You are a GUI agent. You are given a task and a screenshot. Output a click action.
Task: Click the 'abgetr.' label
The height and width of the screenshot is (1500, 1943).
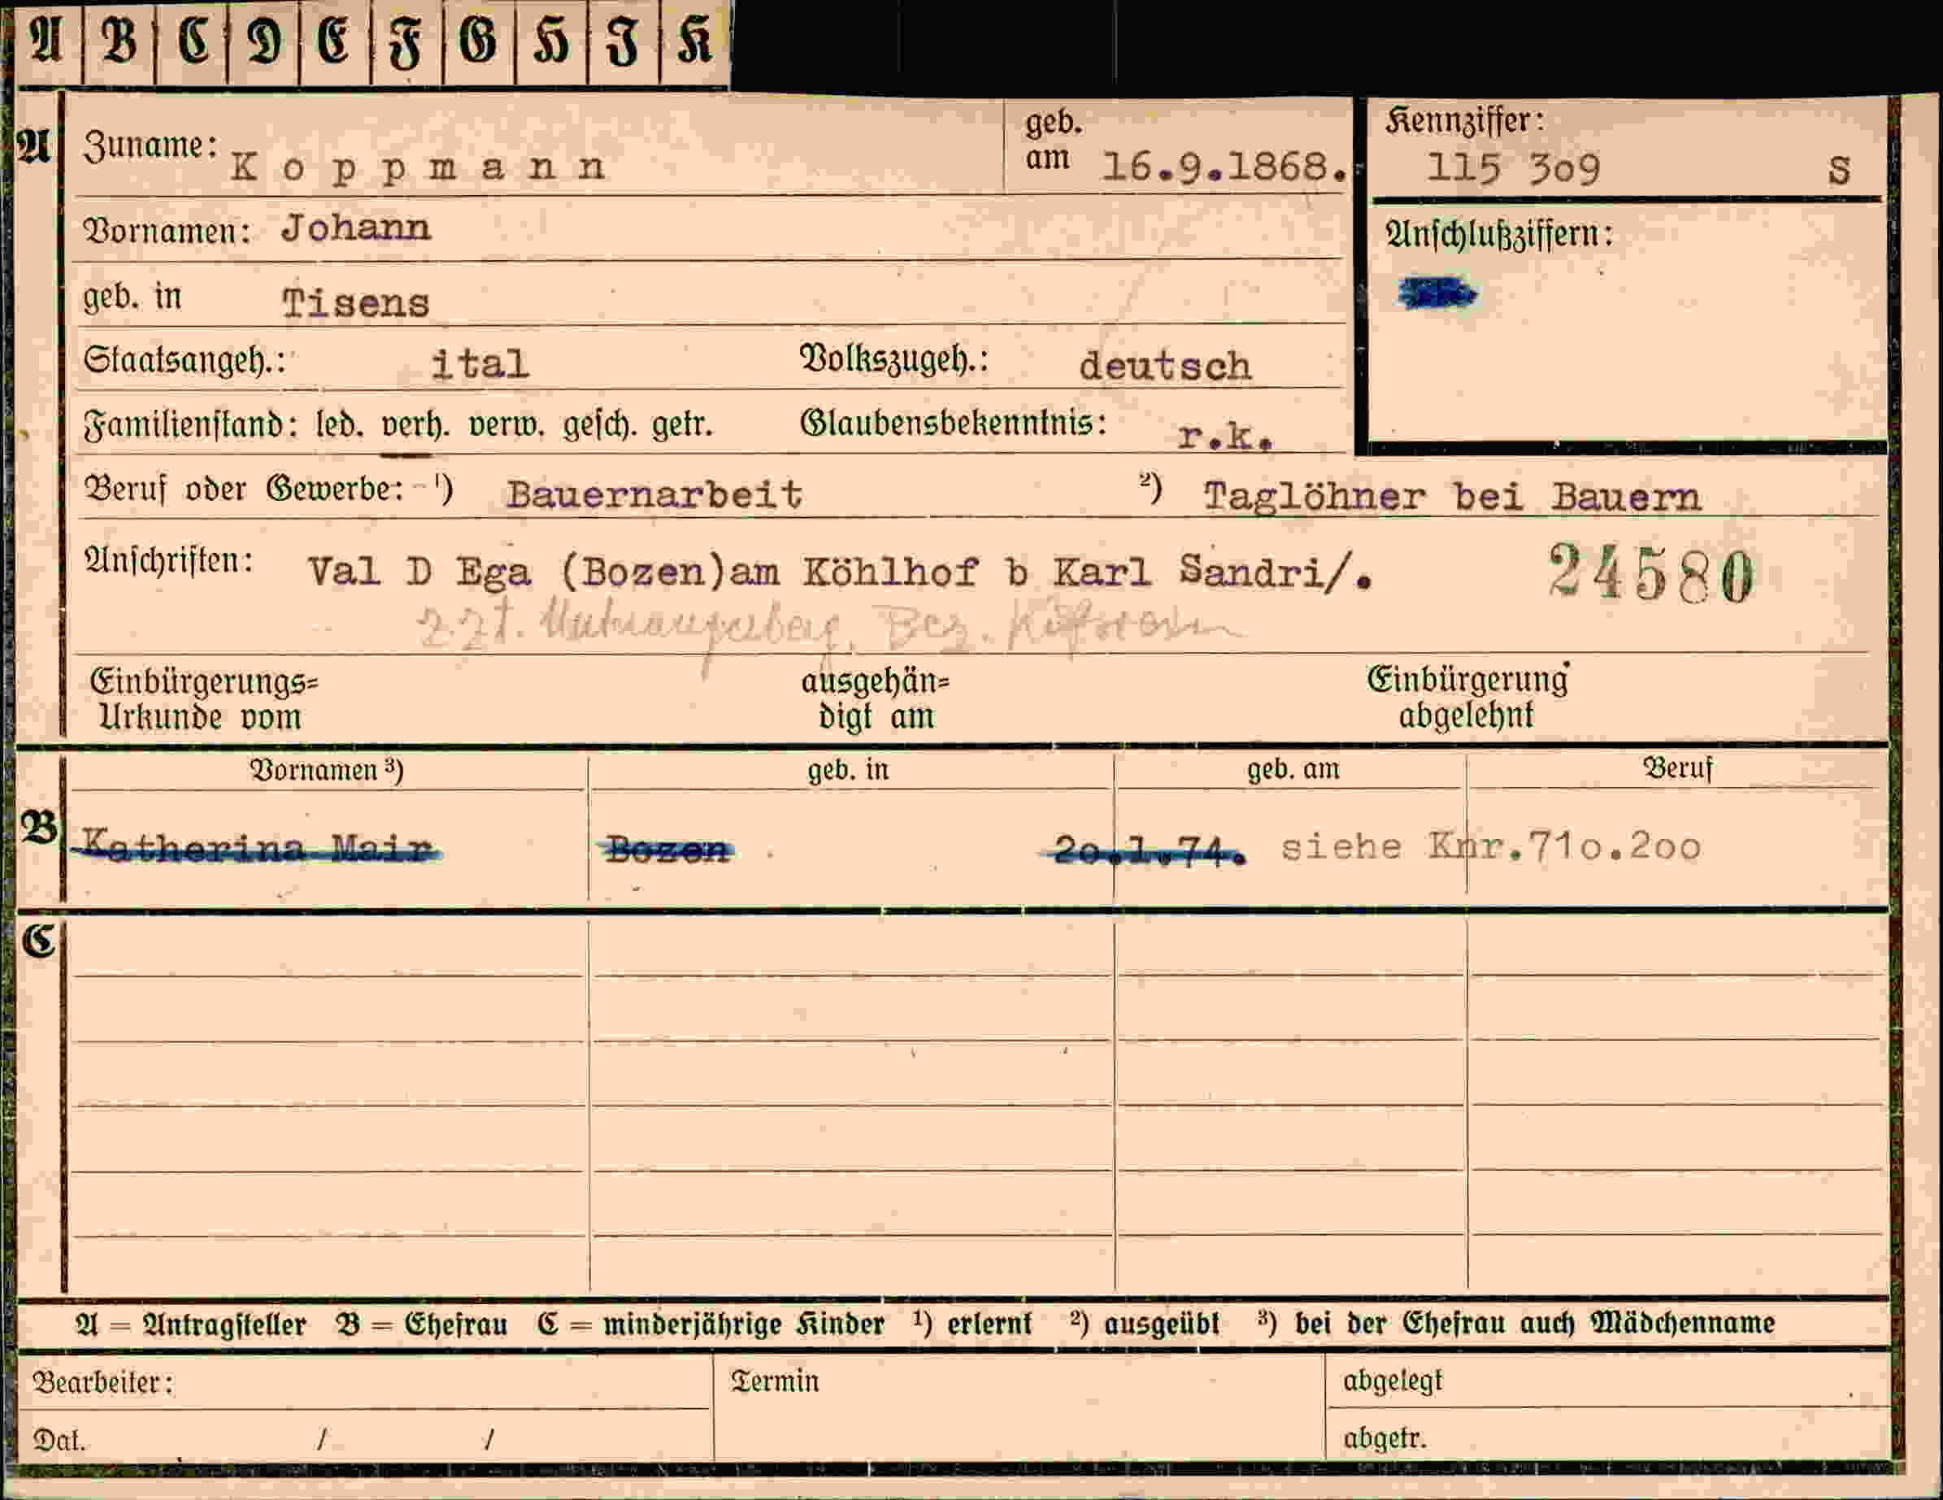1384,1438
